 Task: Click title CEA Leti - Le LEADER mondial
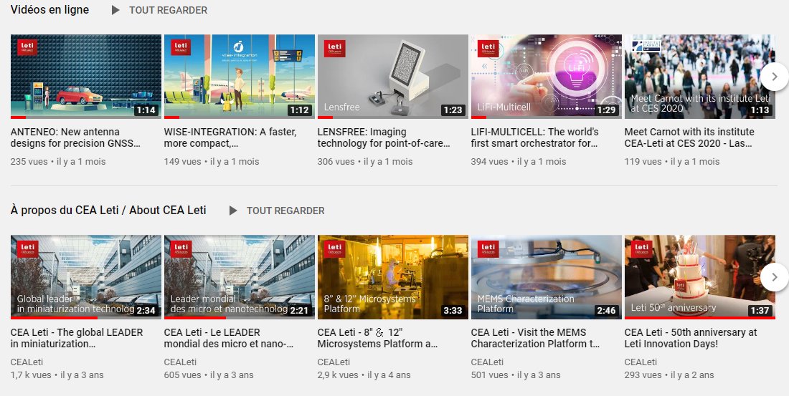228,338
